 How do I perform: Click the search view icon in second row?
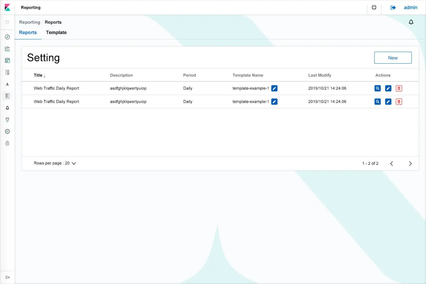coord(377,101)
